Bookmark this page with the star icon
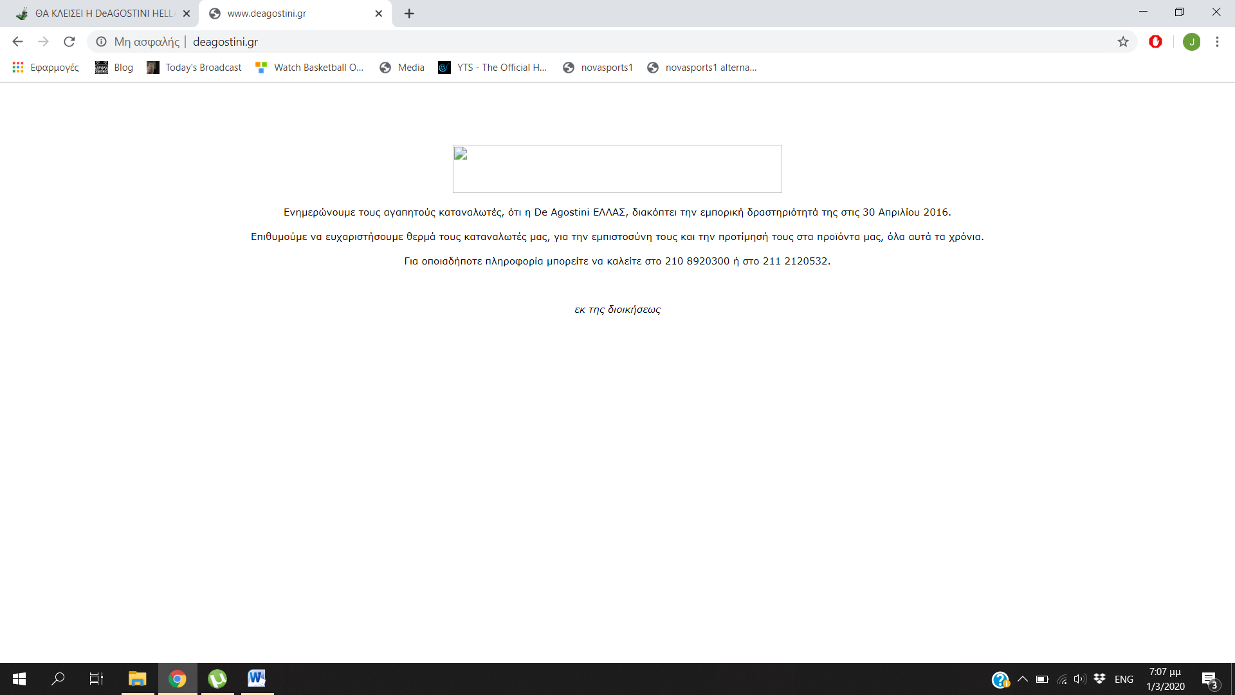This screenshot has width=1235, height=695. (1123, 42)
